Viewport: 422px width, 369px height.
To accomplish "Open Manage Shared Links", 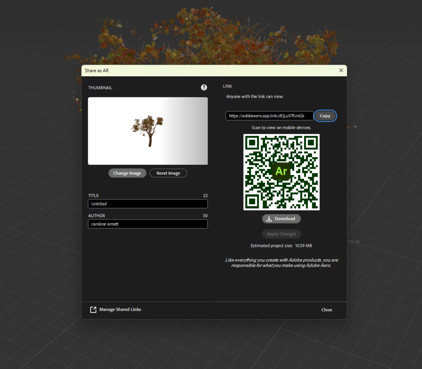I will coord(120,310).
